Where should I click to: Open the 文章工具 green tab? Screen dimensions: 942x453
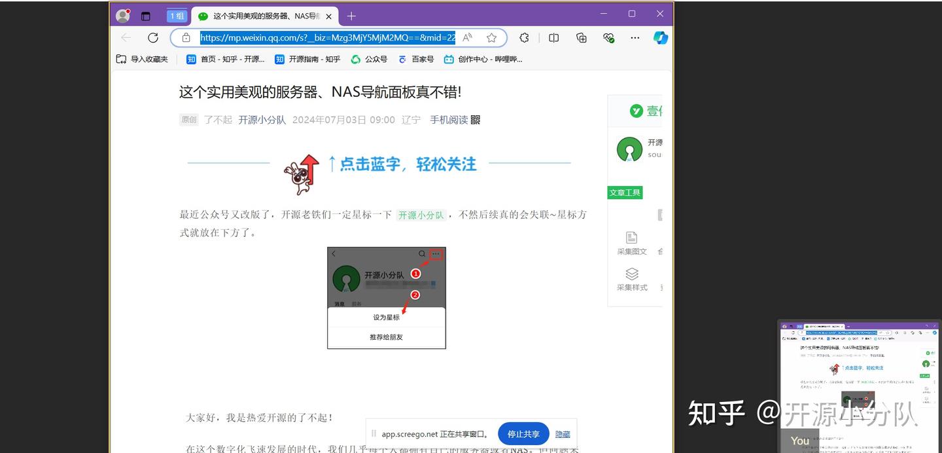click(x=625, y=192)
